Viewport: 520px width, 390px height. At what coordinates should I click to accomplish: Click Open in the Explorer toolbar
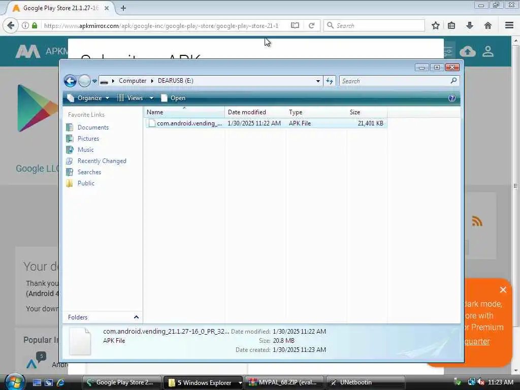tap(173, 98)
